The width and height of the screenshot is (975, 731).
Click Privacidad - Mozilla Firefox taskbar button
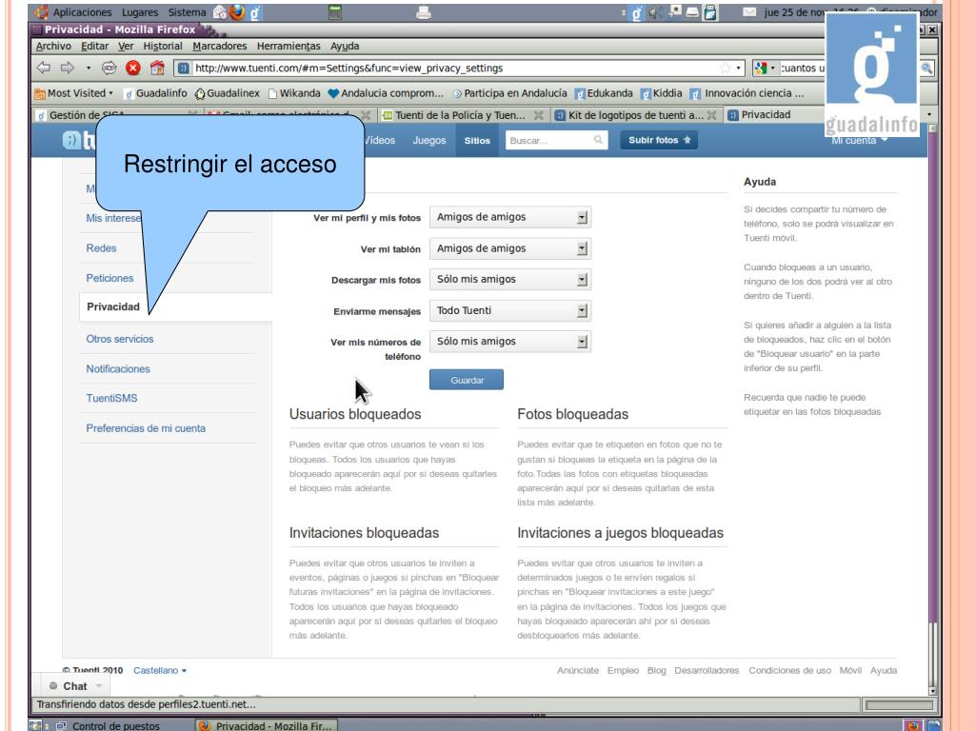(x=267, y=725)
